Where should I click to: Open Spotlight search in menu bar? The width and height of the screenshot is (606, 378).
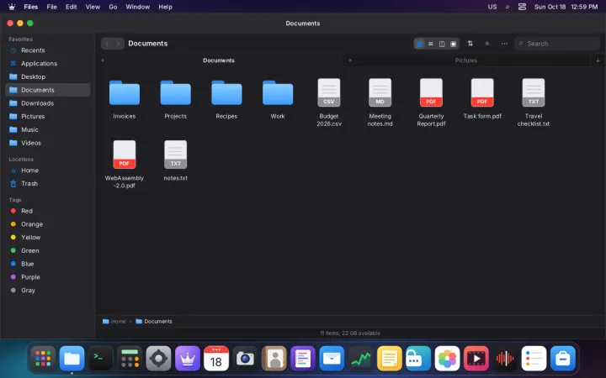(x=507, y=7)
